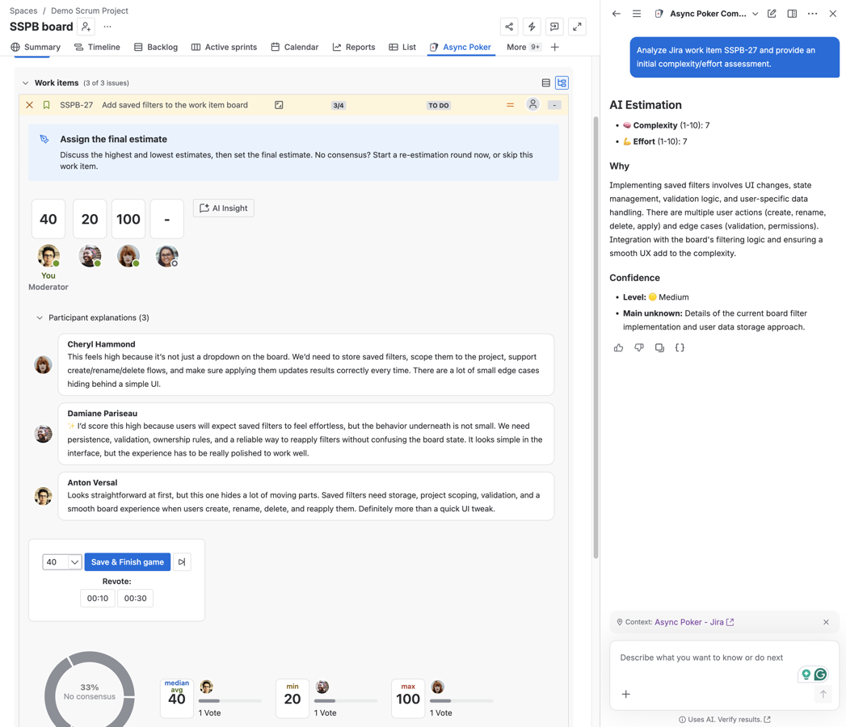
Task: Expand board to full screen
Action: pos(577,27)
